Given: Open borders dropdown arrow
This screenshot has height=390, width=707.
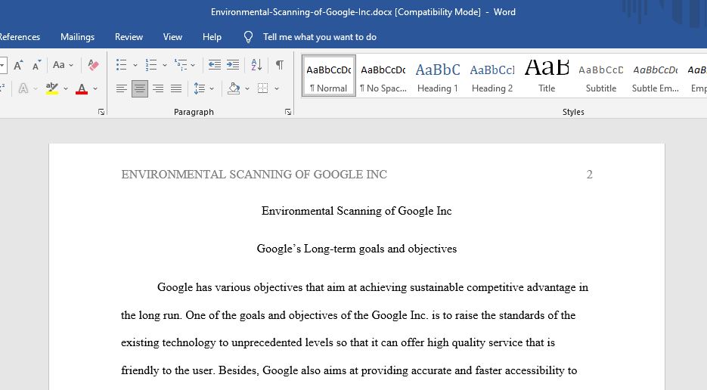Looking at the screenshot, I should click(x=277, y=89).
